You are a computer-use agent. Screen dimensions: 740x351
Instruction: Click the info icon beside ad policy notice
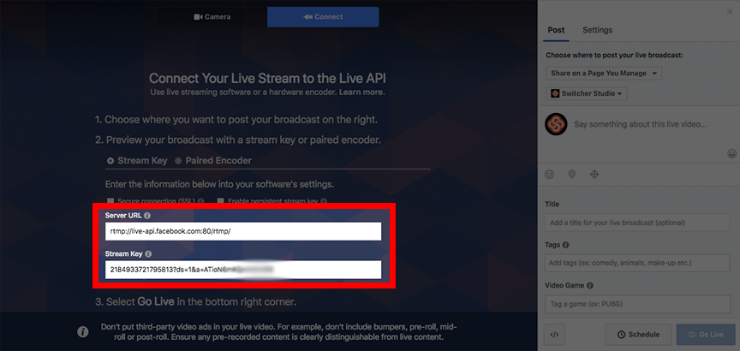[x=82, y=332]
